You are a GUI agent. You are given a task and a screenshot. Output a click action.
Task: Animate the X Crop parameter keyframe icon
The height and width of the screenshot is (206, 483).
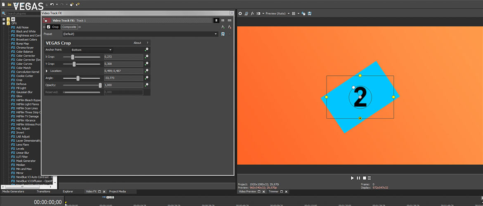click(147, 57)
